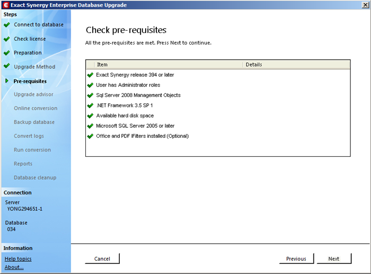Viewport: 371px width, 274px height.
Task: Select the Pre-requisites step
Action: (x=30, y=81)
